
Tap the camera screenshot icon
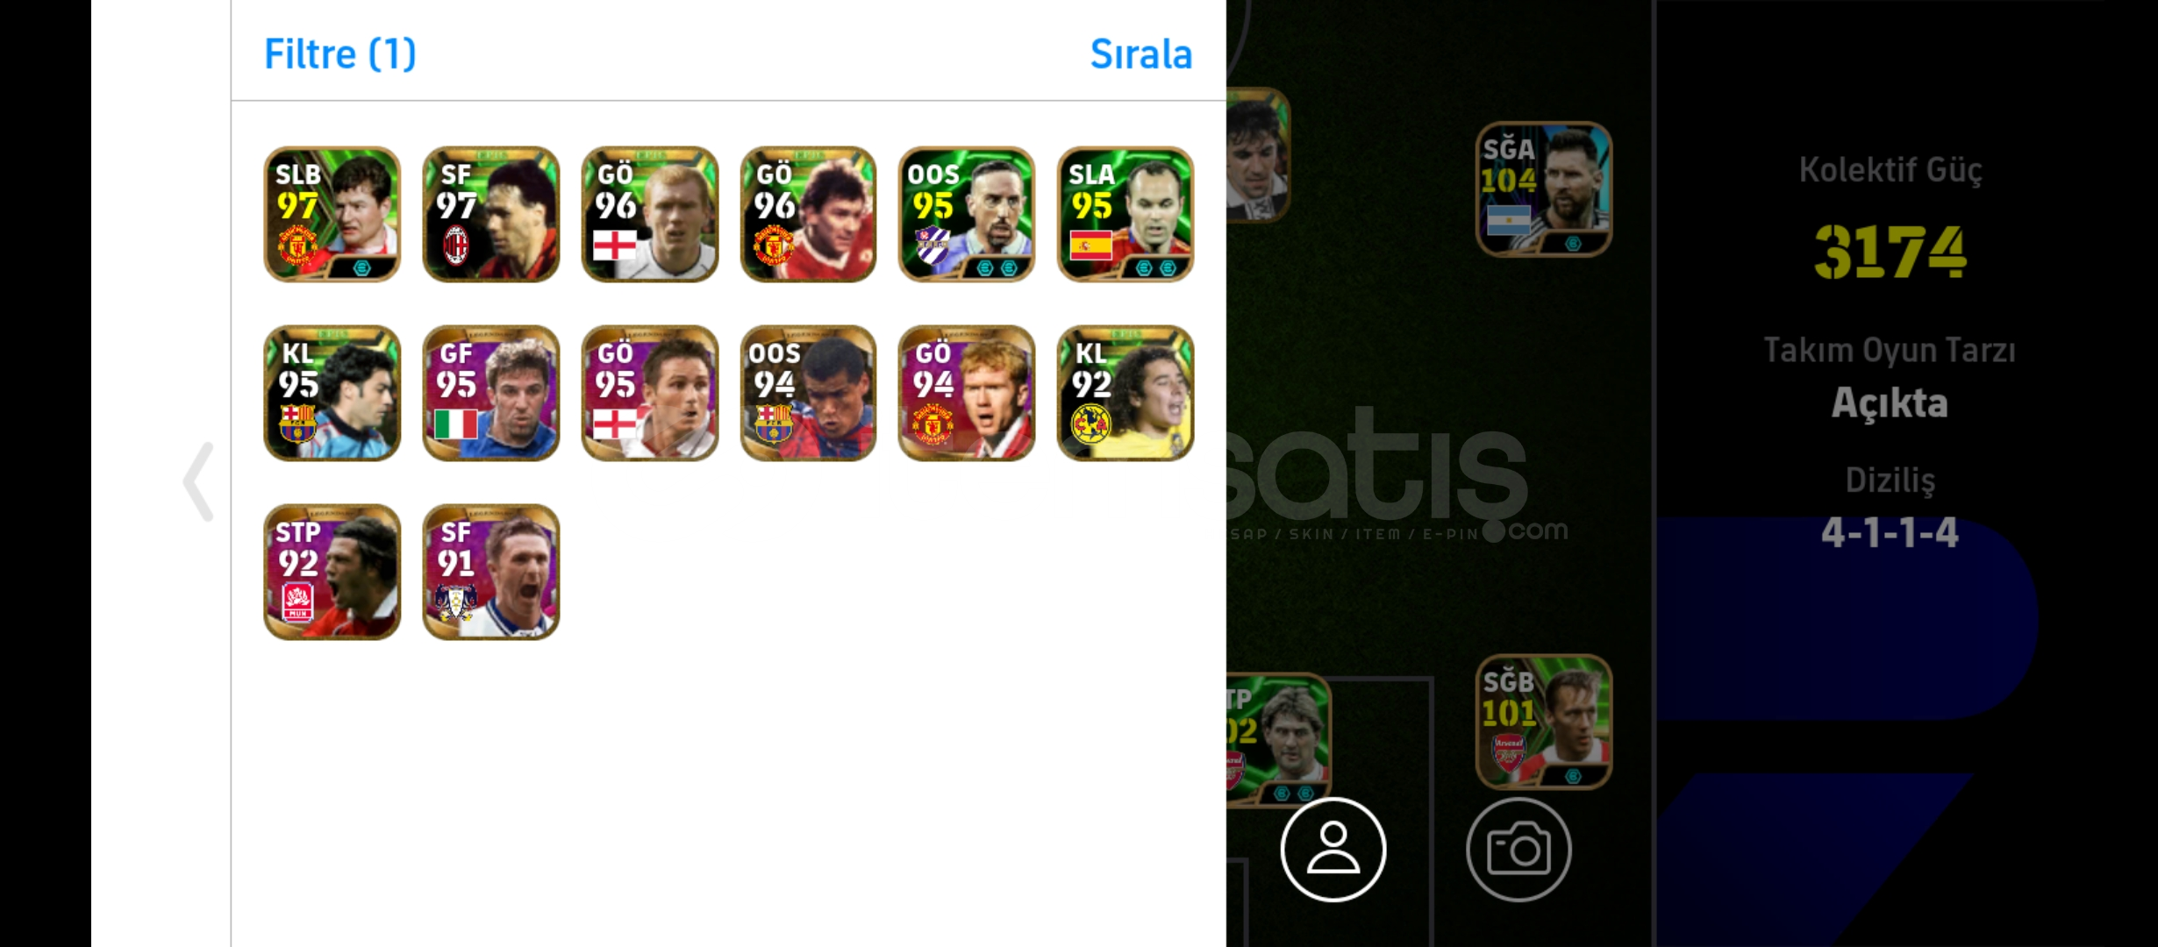point(1518,850)
